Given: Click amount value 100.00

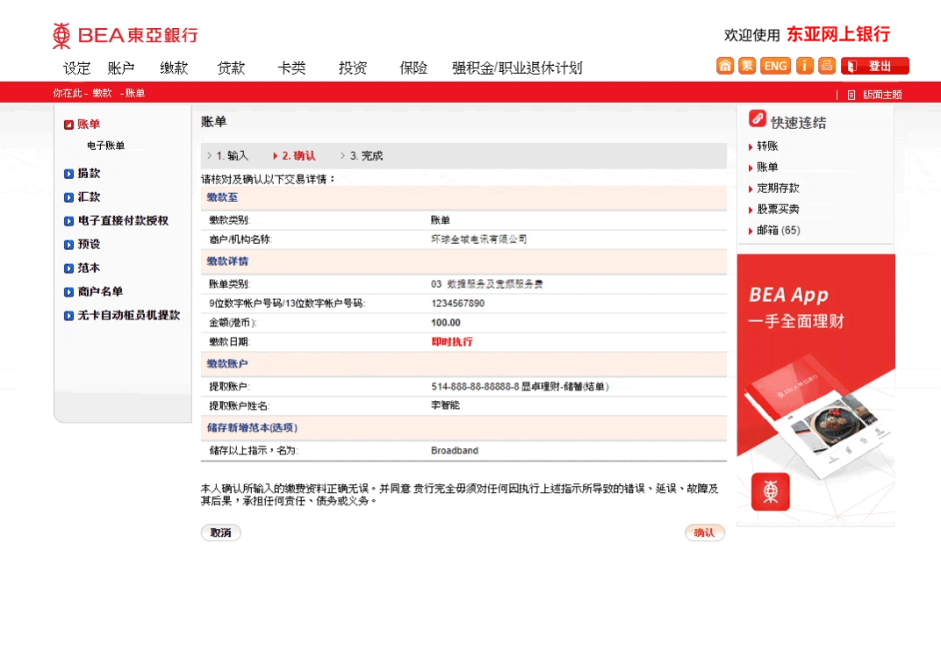Looking at the screenshot, I should [x=446, y=323].
